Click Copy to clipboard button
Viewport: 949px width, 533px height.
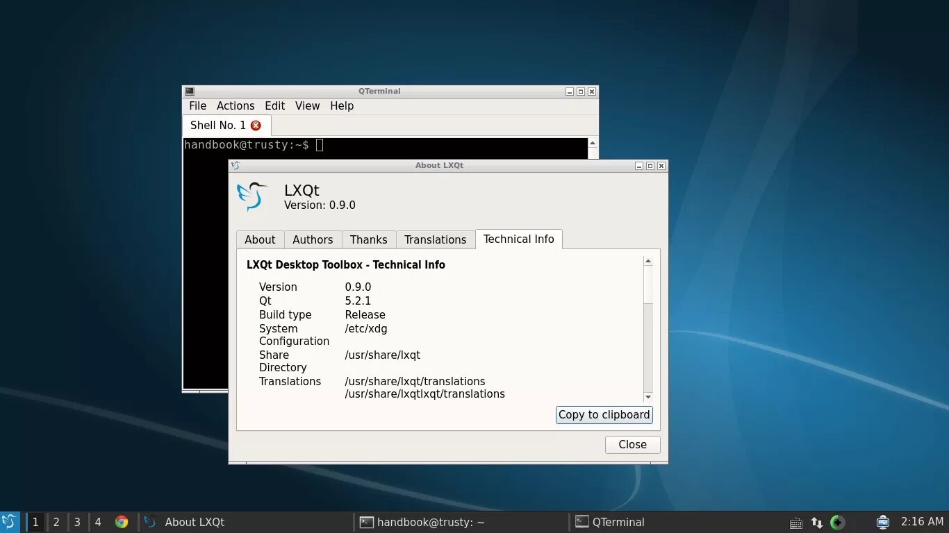tap(604, 414)
